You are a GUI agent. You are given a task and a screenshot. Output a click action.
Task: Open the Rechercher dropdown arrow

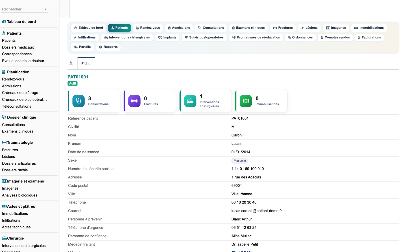tap(45, 9)
